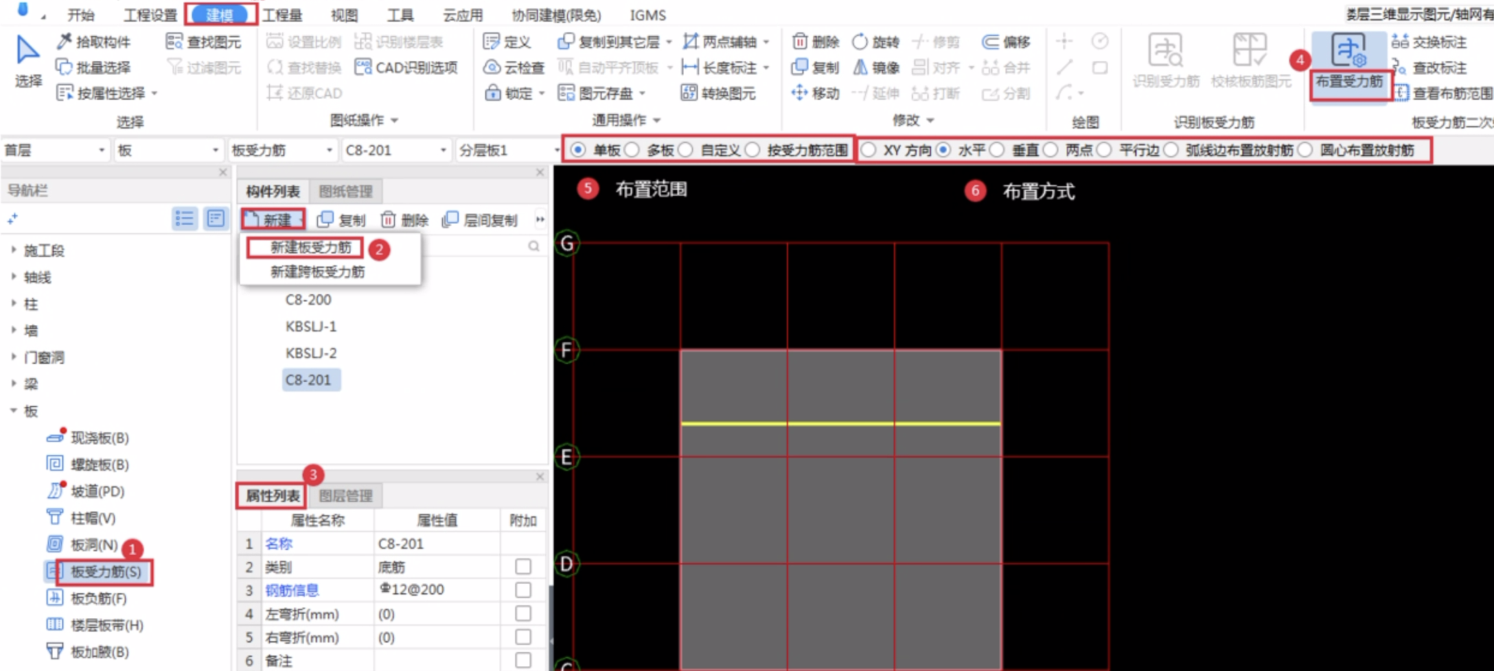Select C8-200 in component list
The width and height of the screenshot is (1494, 671).
point(308,299)
